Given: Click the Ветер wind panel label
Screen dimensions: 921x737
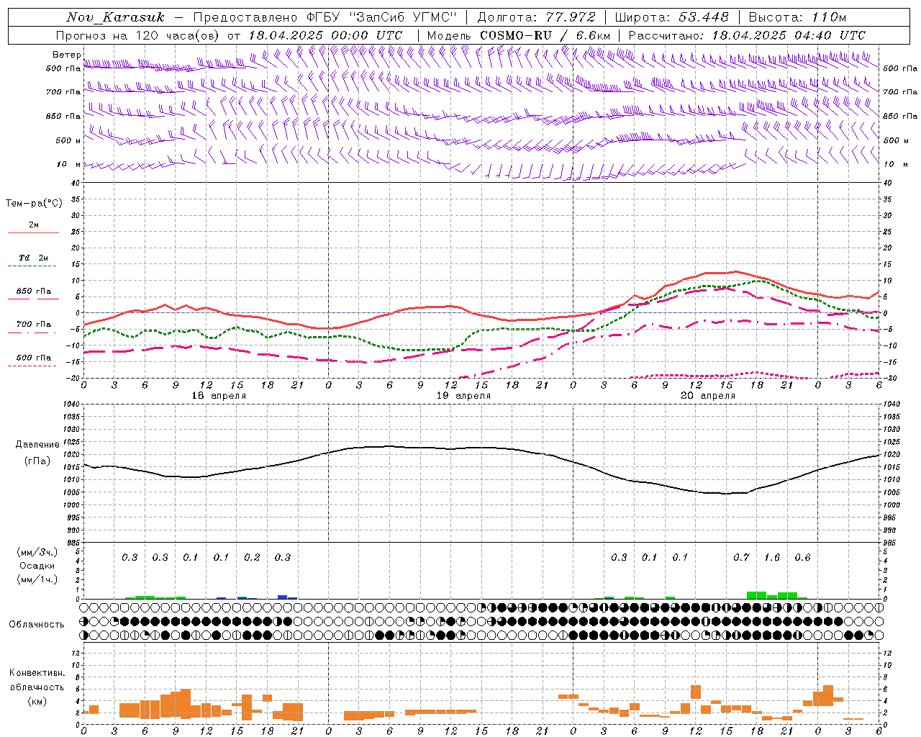Looking at the screenshot, I should (x=66, y=55).
